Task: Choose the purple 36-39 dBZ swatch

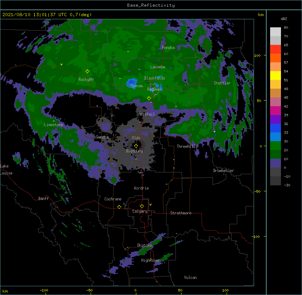Action: (275, 119)
